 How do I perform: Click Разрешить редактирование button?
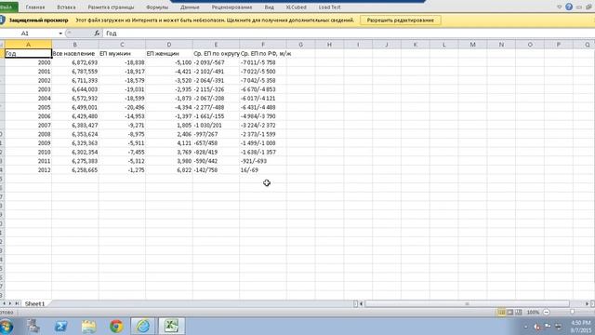coord(401,20)
